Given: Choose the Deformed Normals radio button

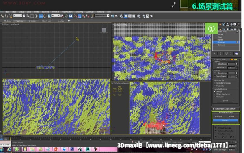Looking at the screenshot, I should tap(216, 131).
